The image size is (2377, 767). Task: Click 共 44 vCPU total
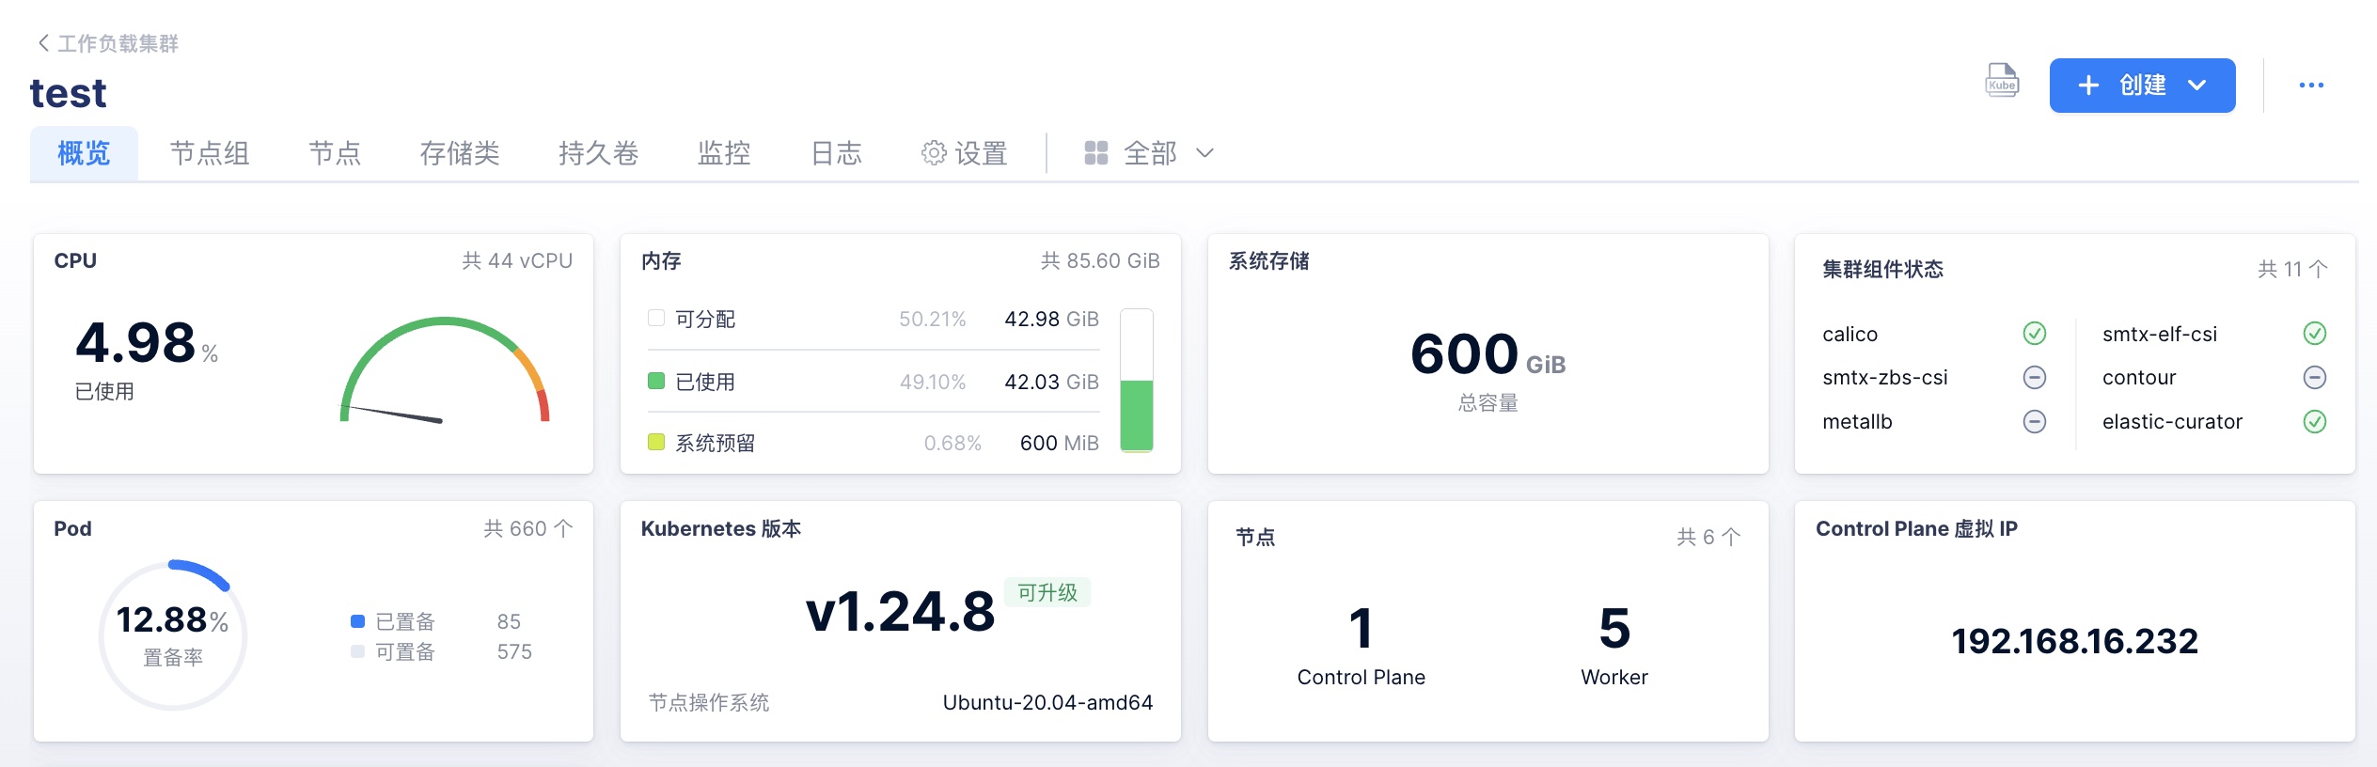517,260
